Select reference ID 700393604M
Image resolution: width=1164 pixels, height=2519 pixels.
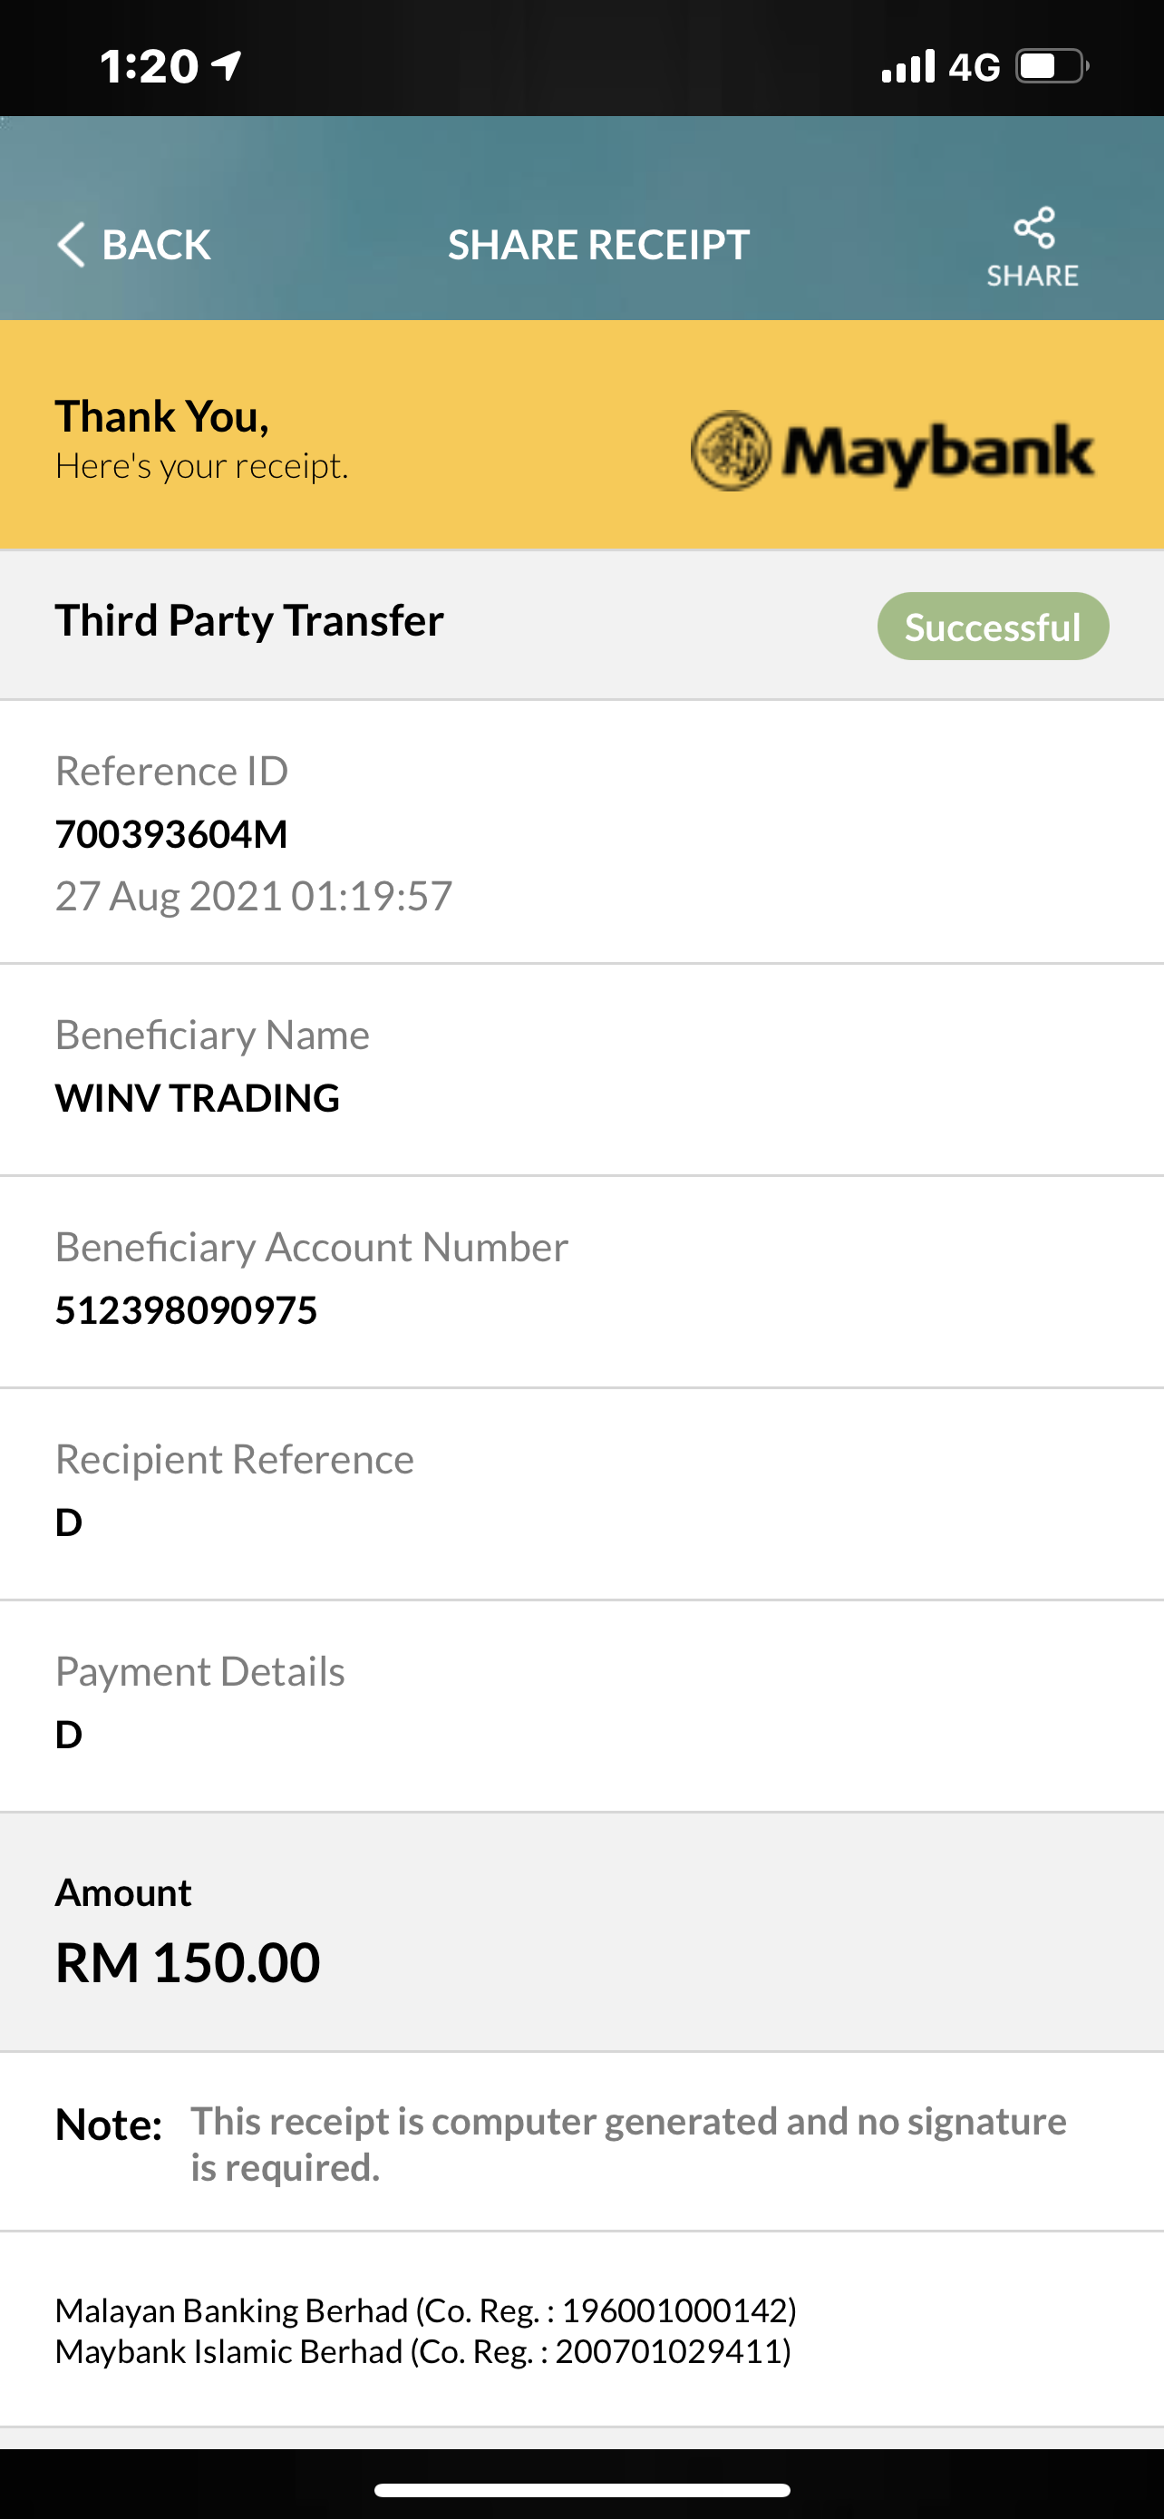171,834
